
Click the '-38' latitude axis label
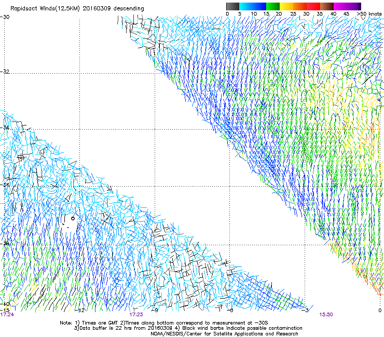(x=5, y=244)
